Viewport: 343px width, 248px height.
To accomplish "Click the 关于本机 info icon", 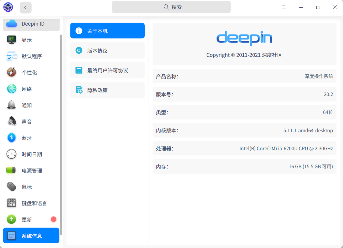I will click(79, 31).
